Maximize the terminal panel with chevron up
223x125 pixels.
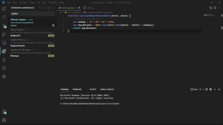pyautogui.click(x=215, y=89)
